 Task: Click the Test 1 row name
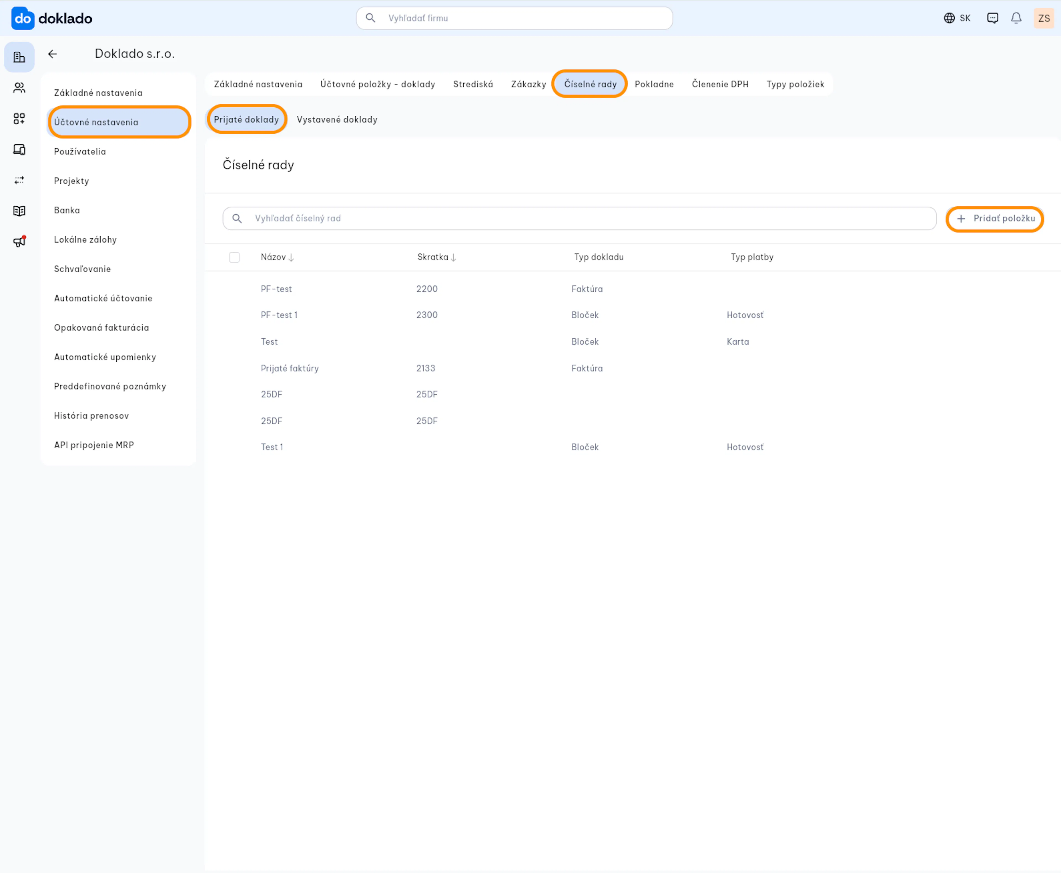272,447
